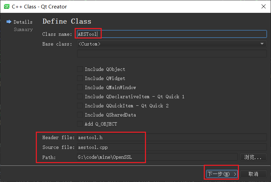Check the Include QSharedData box
Screen dimensions: 271x182
[x=80, y=115]
